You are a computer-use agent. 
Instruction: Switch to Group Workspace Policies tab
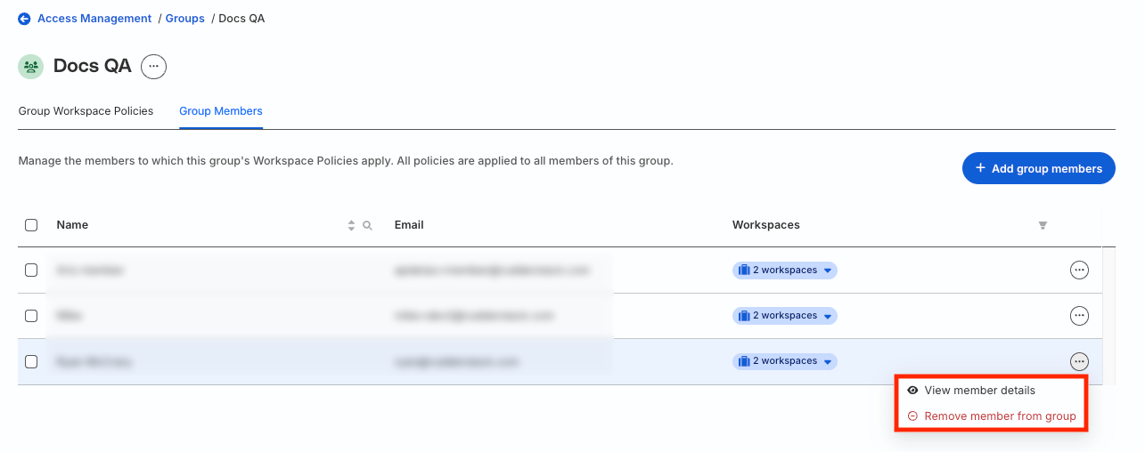tap(86, 111)
